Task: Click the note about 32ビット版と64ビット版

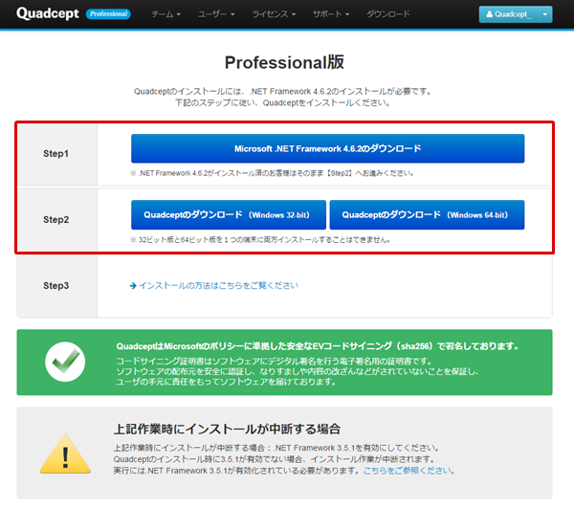Action: pos(260,240)
